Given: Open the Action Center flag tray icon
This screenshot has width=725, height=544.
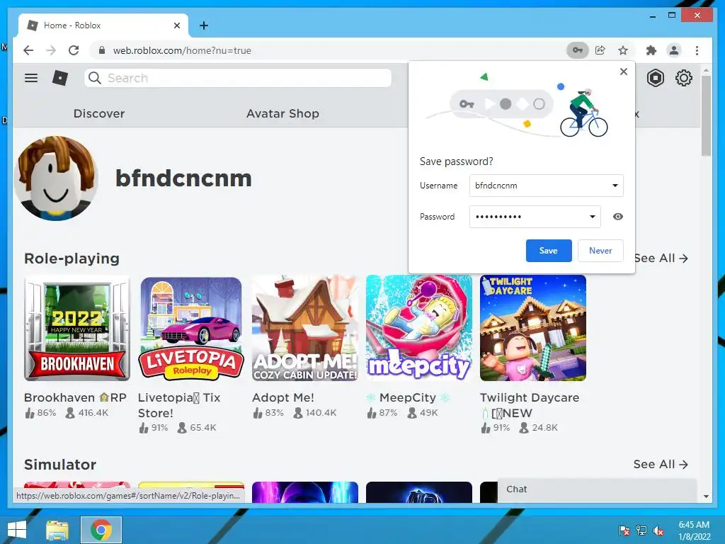Looking at the screenshot, I should [624, 531].
